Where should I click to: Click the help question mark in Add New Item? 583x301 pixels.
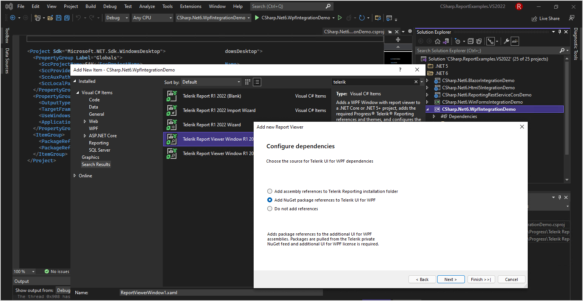tap(400, 70)
